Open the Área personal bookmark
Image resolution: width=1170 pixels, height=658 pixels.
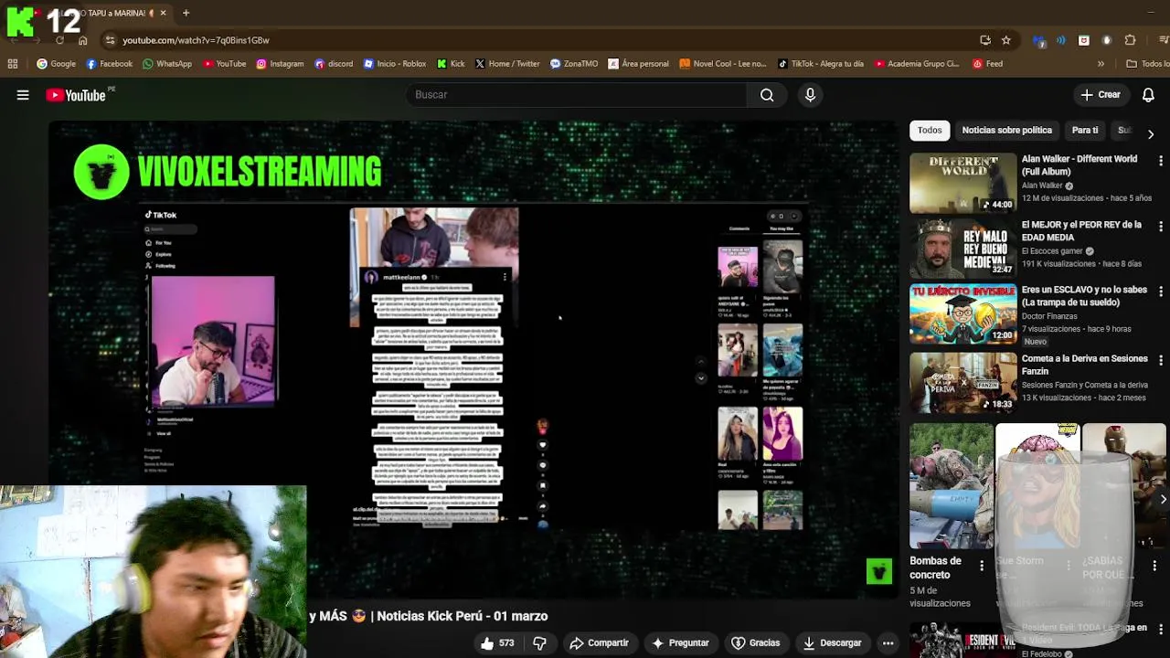[638, 64]
